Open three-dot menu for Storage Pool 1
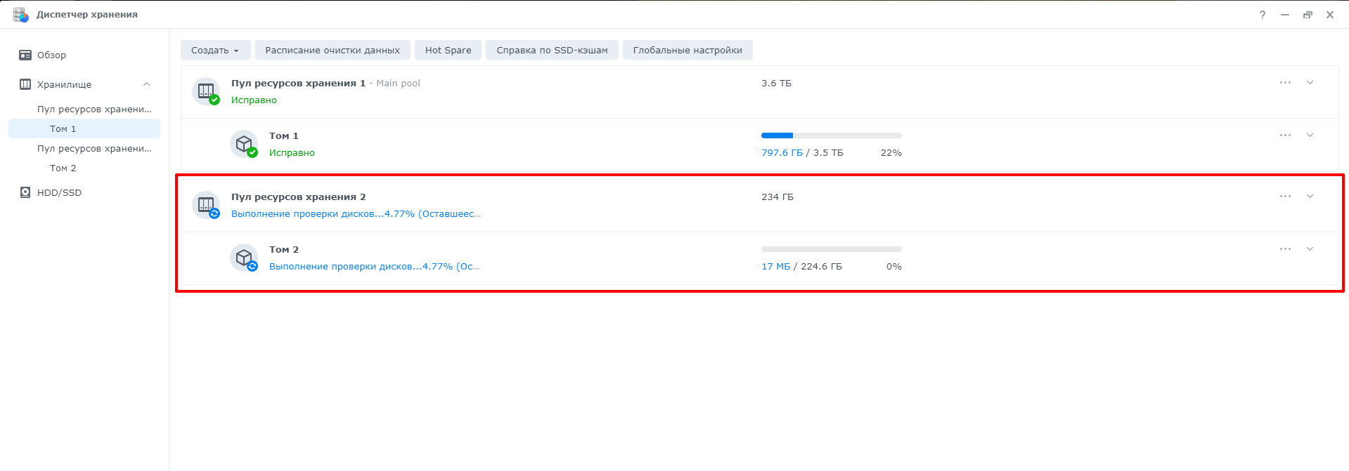Viewport: 1349px width, 471px height. click(1285, 82)
